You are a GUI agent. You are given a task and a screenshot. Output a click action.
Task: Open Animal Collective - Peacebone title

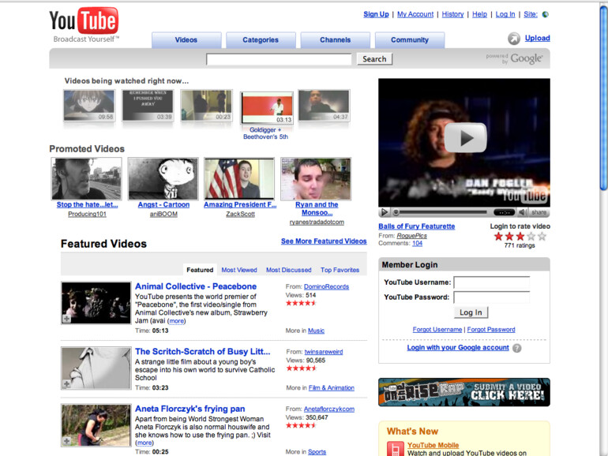pos(196,286)
